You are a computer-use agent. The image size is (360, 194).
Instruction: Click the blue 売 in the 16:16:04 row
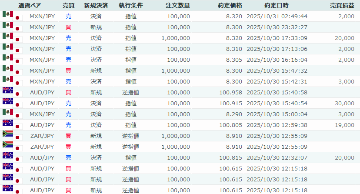click(68, 60)
